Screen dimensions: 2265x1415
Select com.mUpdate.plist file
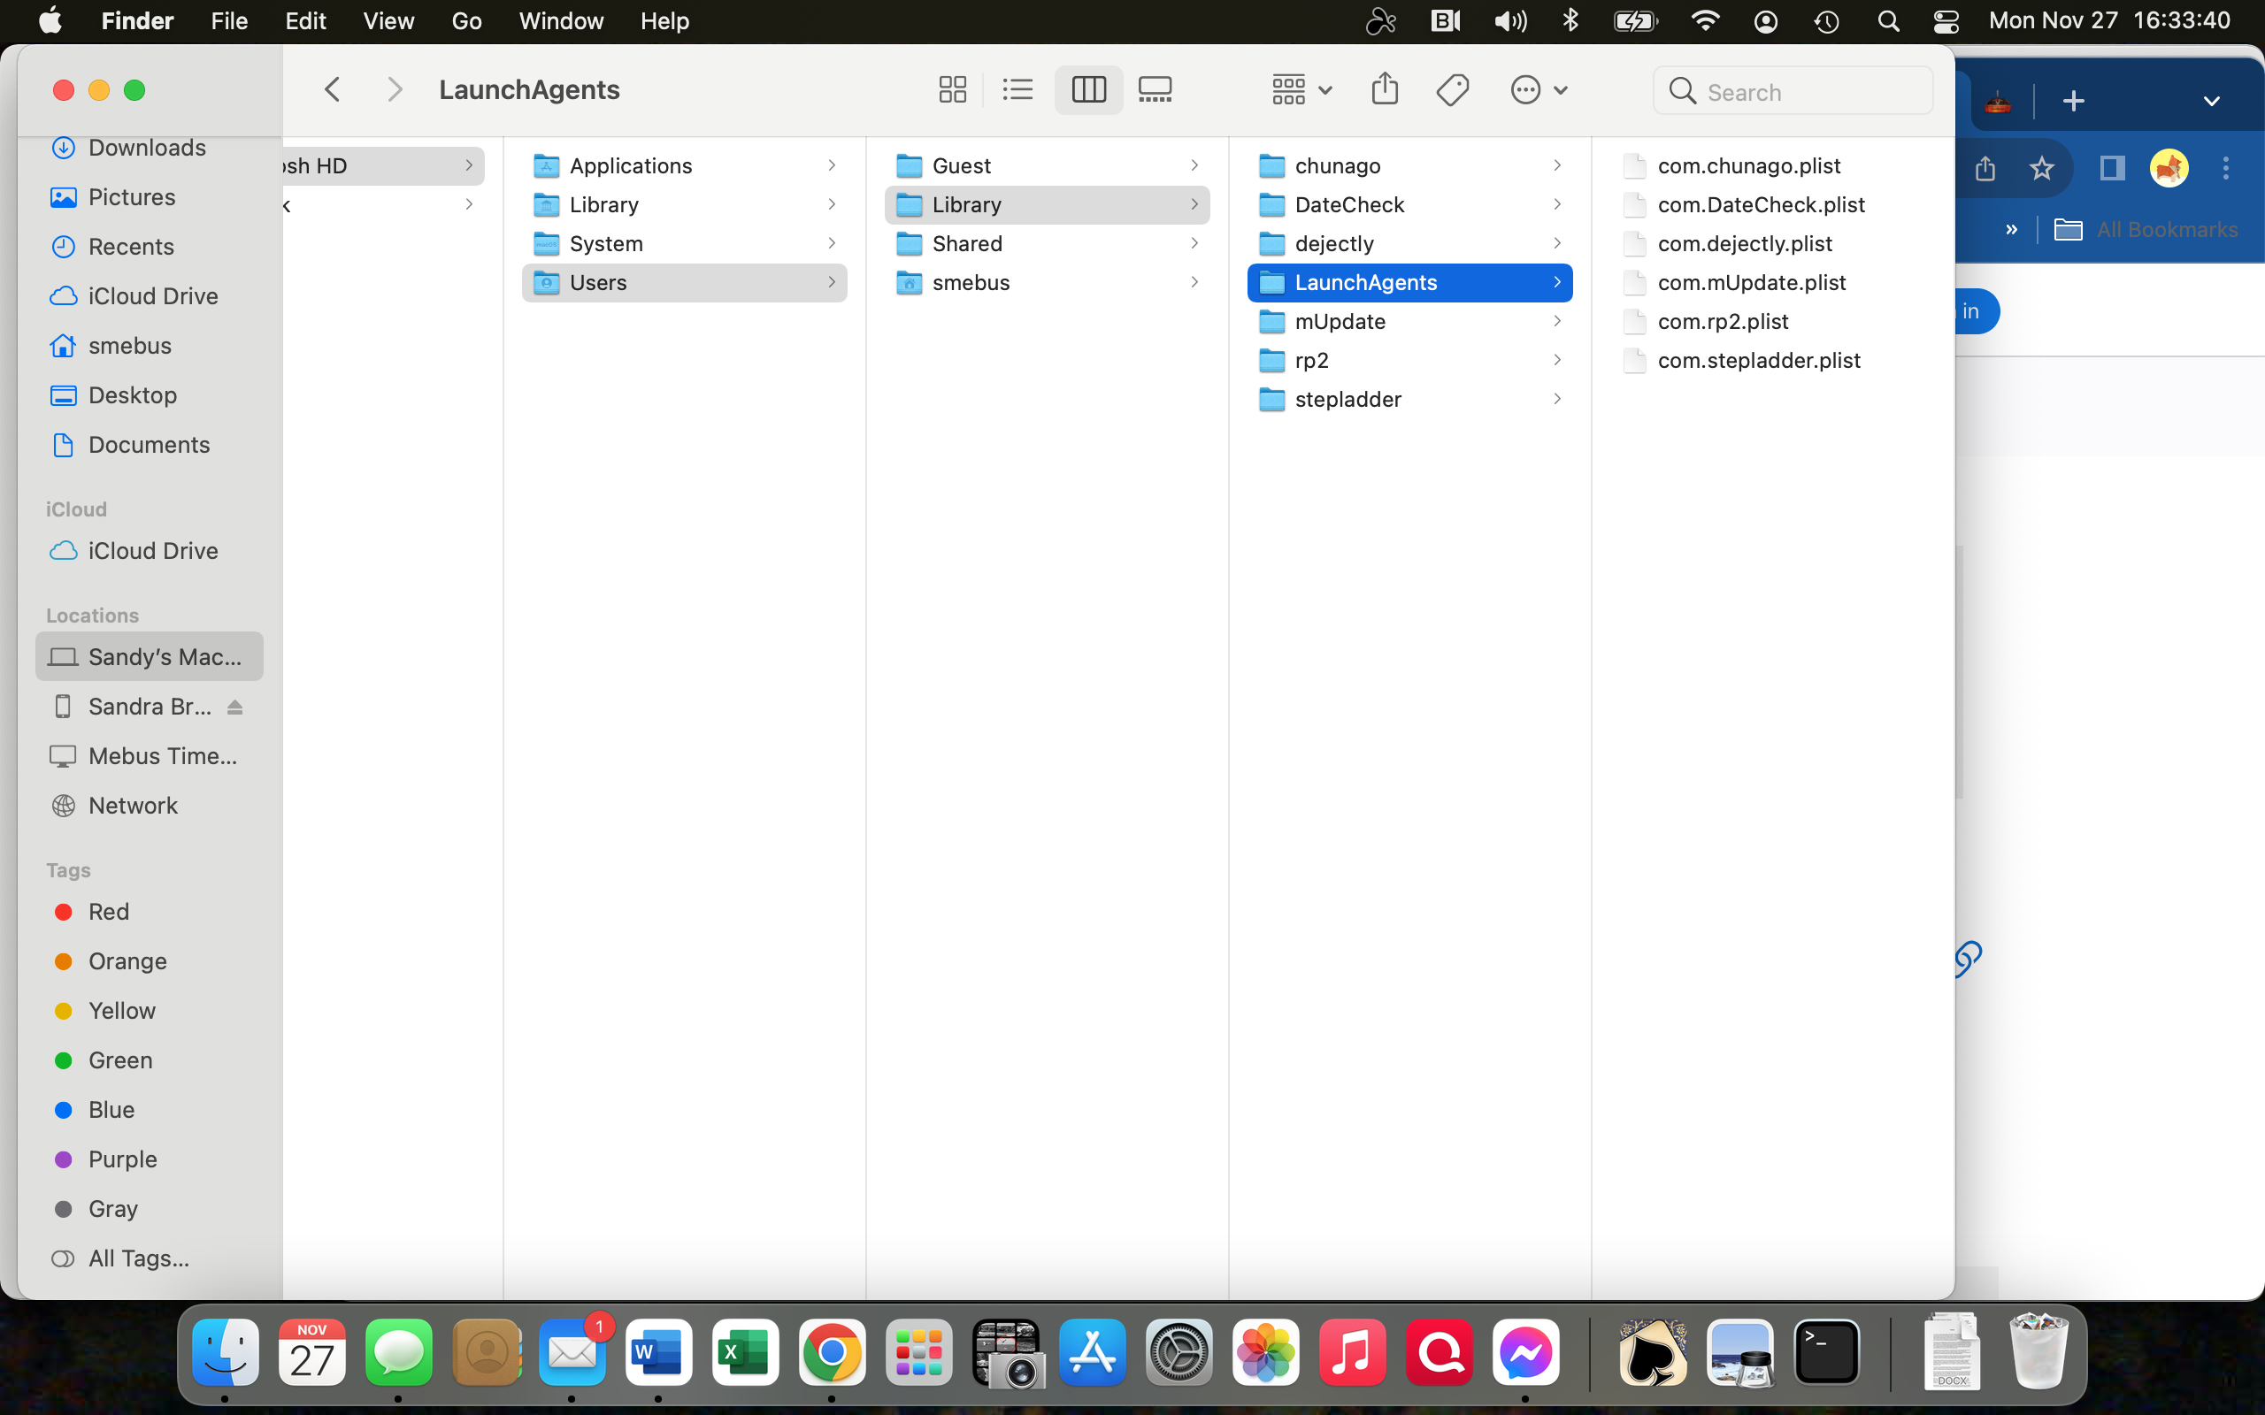(1751, 283)
